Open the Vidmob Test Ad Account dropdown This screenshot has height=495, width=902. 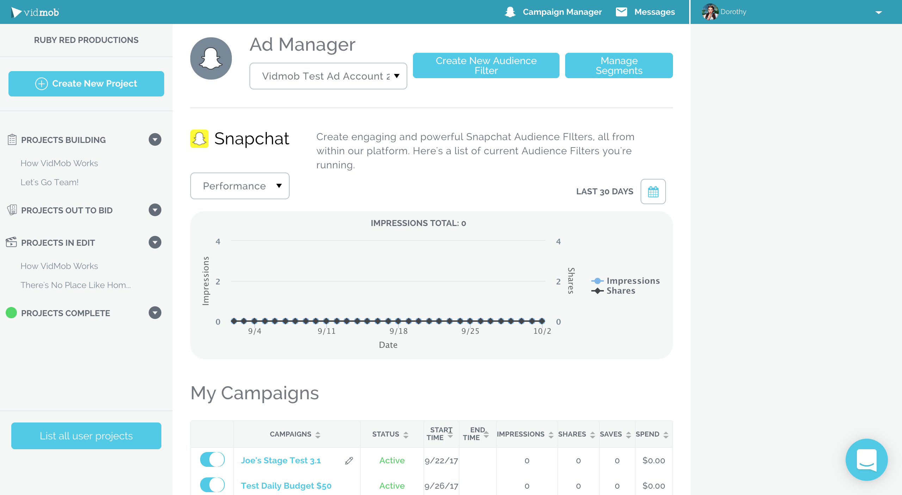328,76
